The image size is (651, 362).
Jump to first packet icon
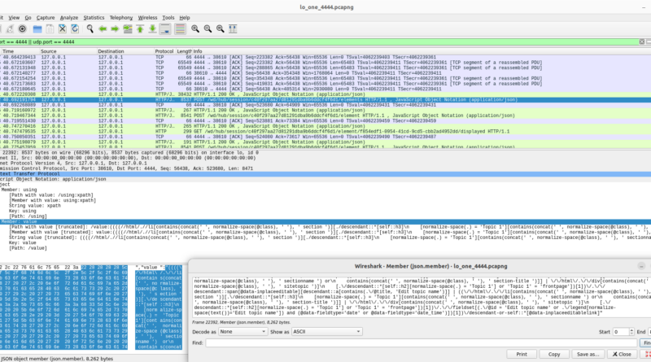(140, 28)
